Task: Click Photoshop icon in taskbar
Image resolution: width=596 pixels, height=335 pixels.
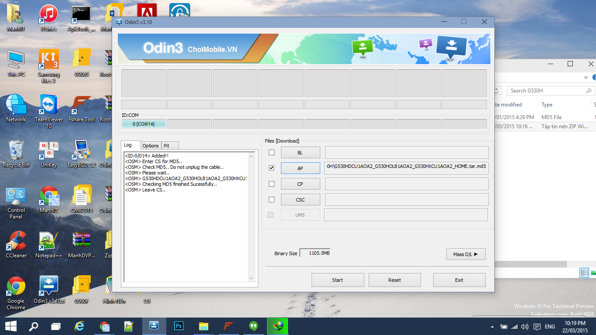Action: tap(178, 326)
